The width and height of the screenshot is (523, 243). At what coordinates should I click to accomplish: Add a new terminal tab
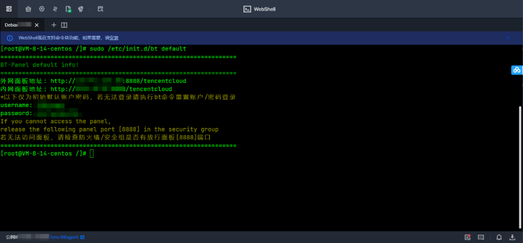click(x=54, y=25)
